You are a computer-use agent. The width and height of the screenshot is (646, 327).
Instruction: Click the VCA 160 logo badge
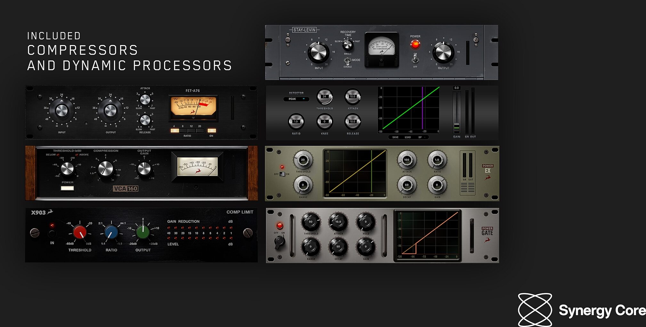pyautogui.click(x=125, y=189)
